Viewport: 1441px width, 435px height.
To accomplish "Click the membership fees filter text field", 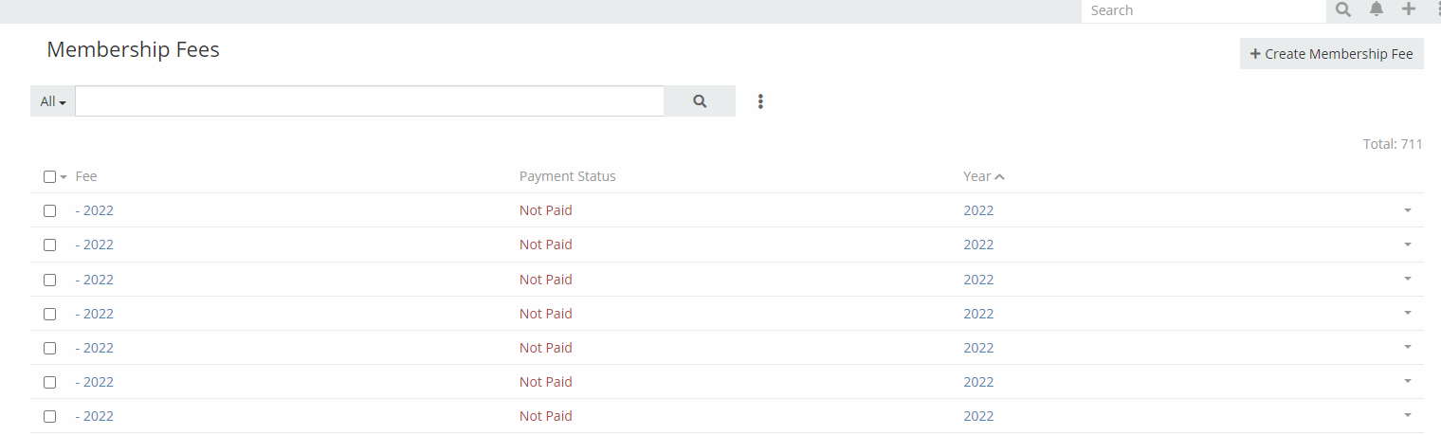I will [x=370, y=101].
